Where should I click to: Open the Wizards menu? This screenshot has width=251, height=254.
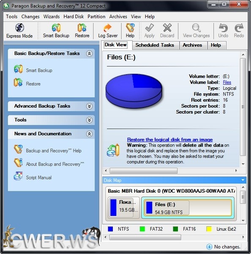coord(52,17)
